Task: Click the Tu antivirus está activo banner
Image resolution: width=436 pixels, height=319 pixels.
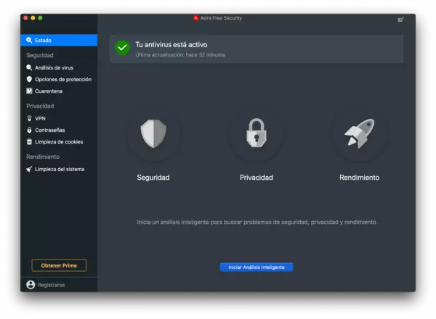Action: 256,49
